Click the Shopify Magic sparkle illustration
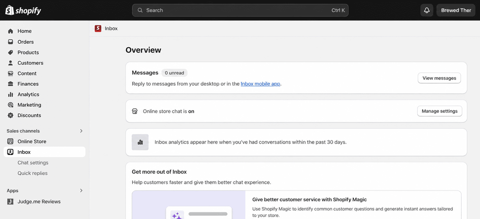Viewport: 480px width, 219px height. pyautogui.click(x=176, y=216)
